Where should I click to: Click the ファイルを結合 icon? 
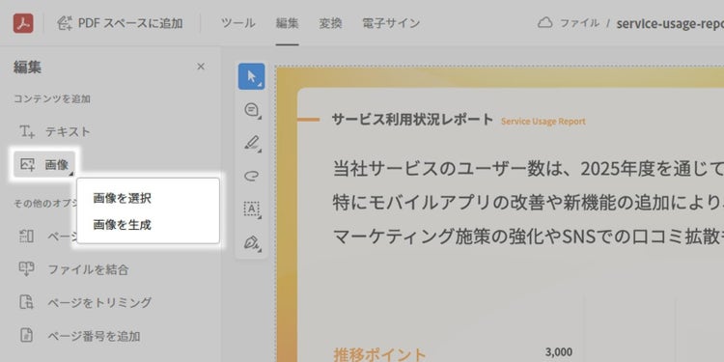[x=27, y=269]
